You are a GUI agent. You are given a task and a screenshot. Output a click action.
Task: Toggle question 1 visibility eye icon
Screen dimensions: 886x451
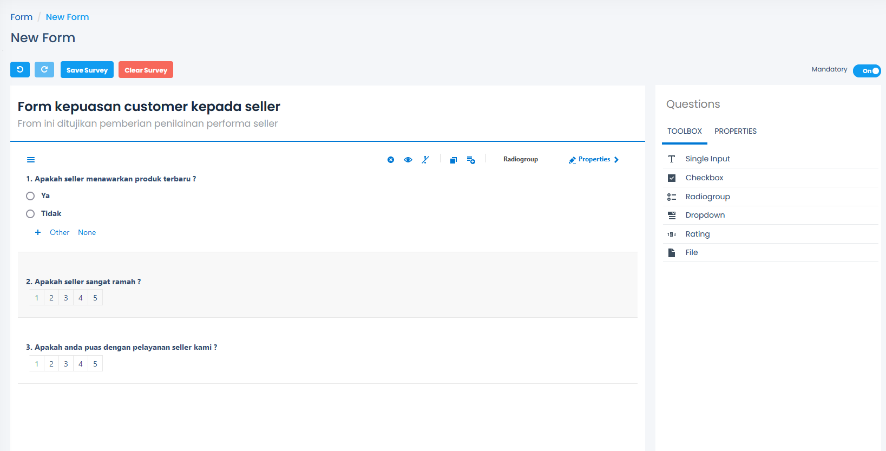[408, 160]
